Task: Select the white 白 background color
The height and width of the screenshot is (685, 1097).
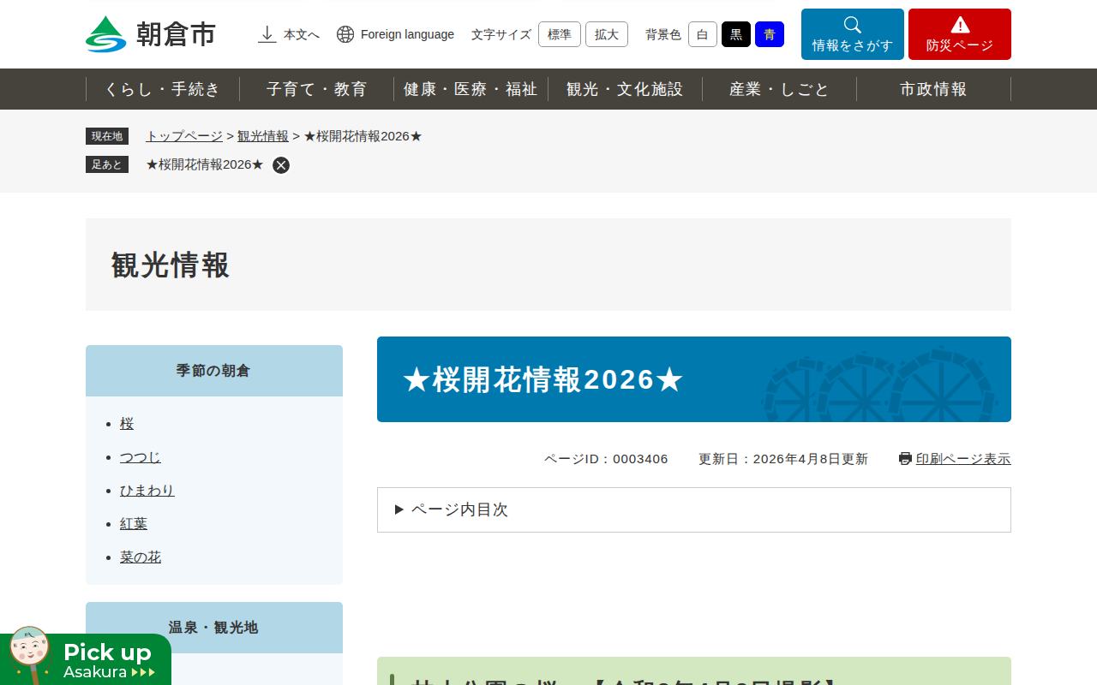Action: pyautogui.click(x=702, y=34)
